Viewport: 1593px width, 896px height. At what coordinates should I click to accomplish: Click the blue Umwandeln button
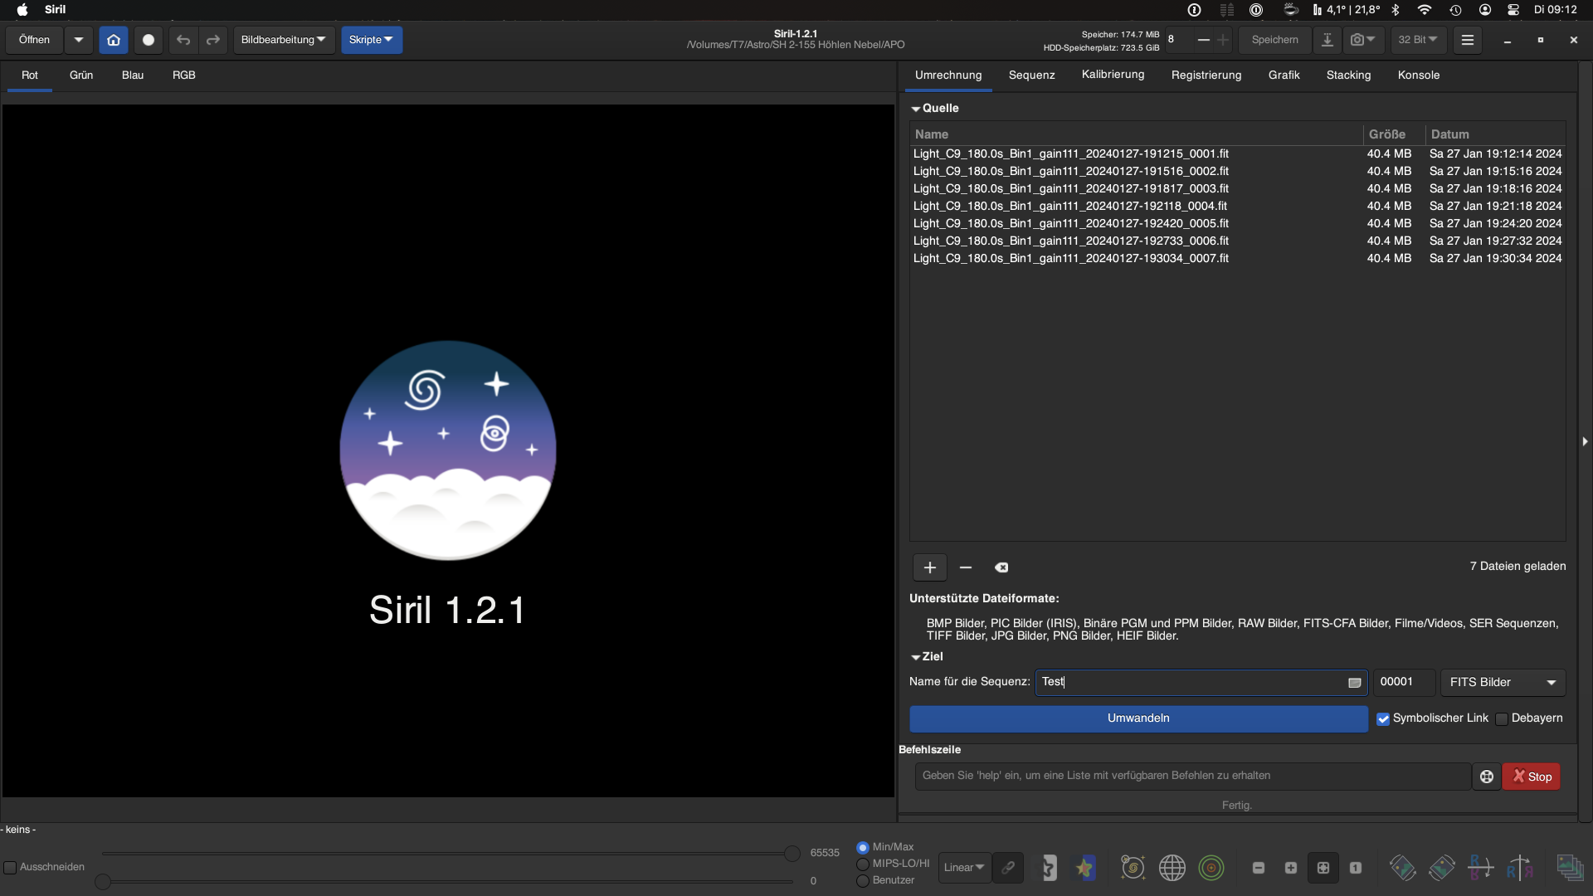1138,718
